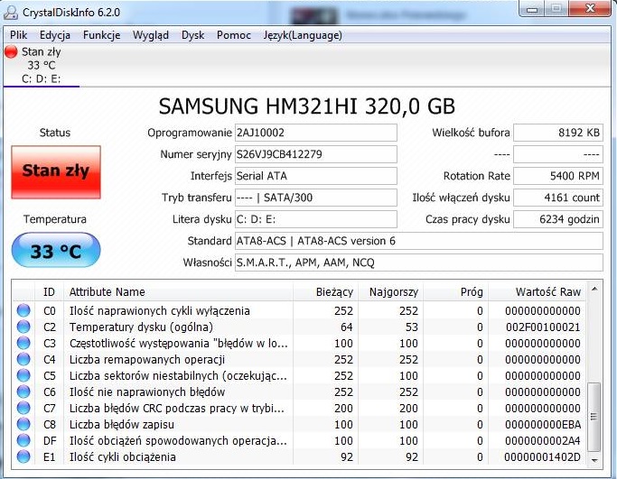Select row Liczba sektorów niestabilnych

(x=299, y=375)
